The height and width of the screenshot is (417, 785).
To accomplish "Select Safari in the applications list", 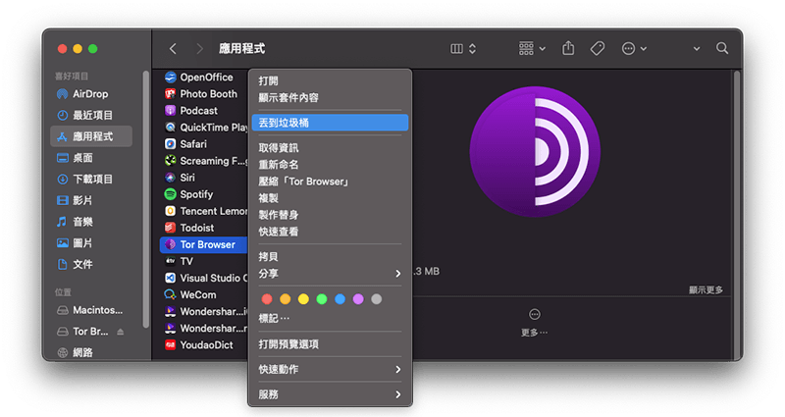I will coord(192,144).
